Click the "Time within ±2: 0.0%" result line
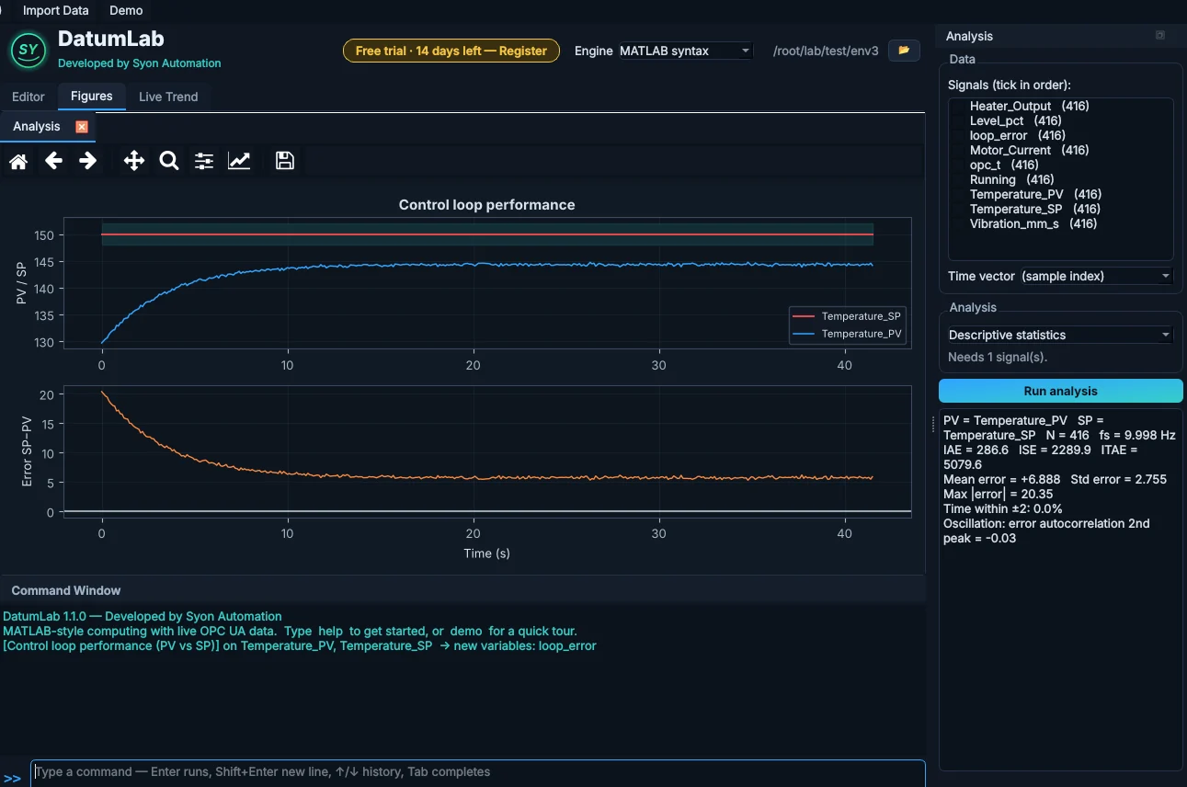1187x787 pixels. point(1003,508)
